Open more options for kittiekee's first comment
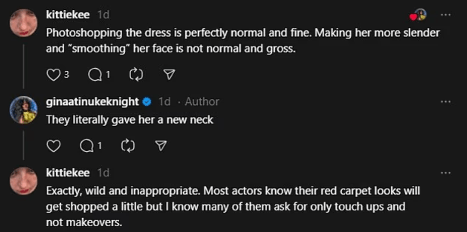The image size is (467, 232). click(x=446, y=15)
